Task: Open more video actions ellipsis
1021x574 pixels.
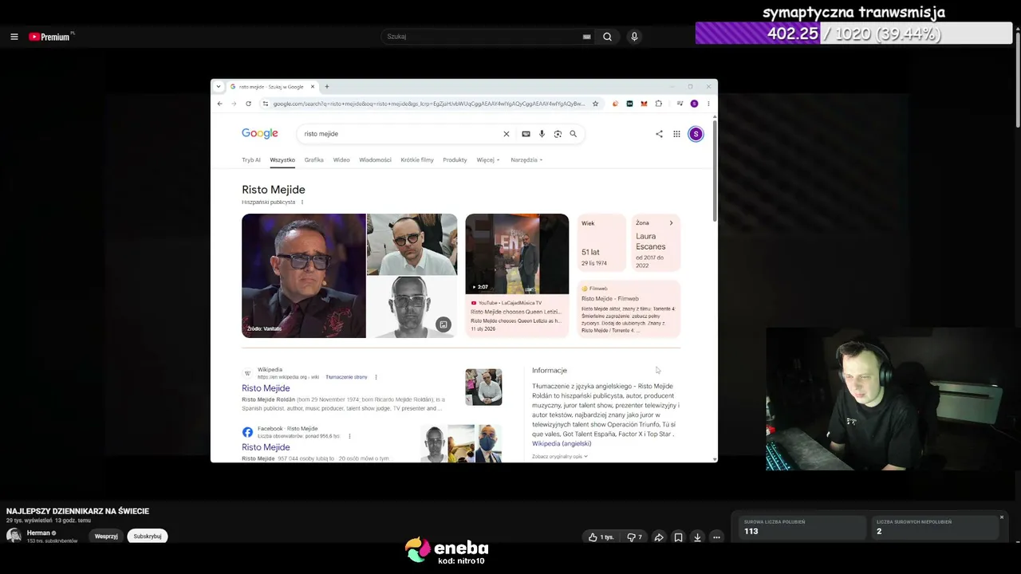Action: [716, 537]
